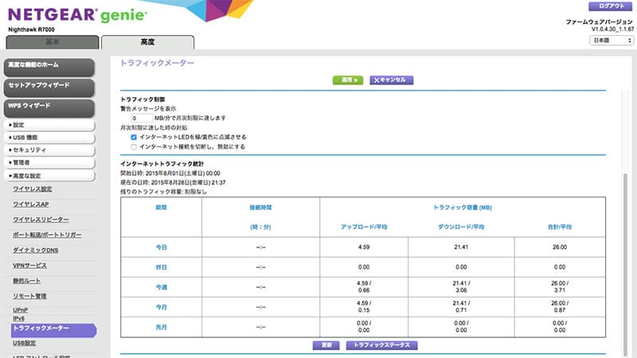This screenshot has width=637, height=358.
Task: Click 更新 to refresh traffic statistics
Action: click(327, 345)
